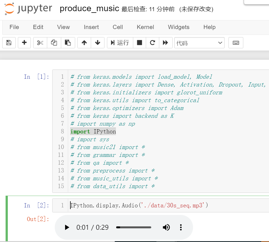Save the notebook via disk icon
The image size is (269, 242).
pos(9,42)
